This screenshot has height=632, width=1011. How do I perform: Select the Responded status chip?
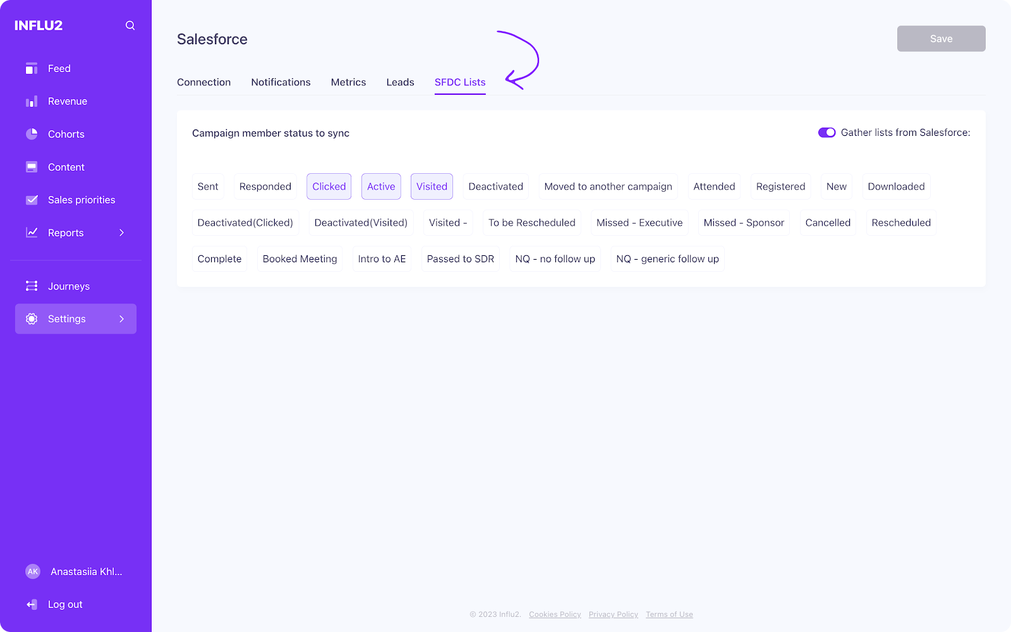[x=265, y=186]
